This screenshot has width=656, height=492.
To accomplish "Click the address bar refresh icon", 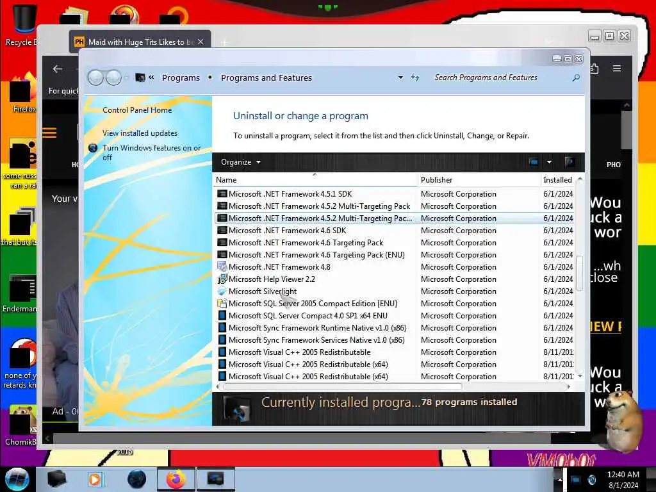I will 414,78.
